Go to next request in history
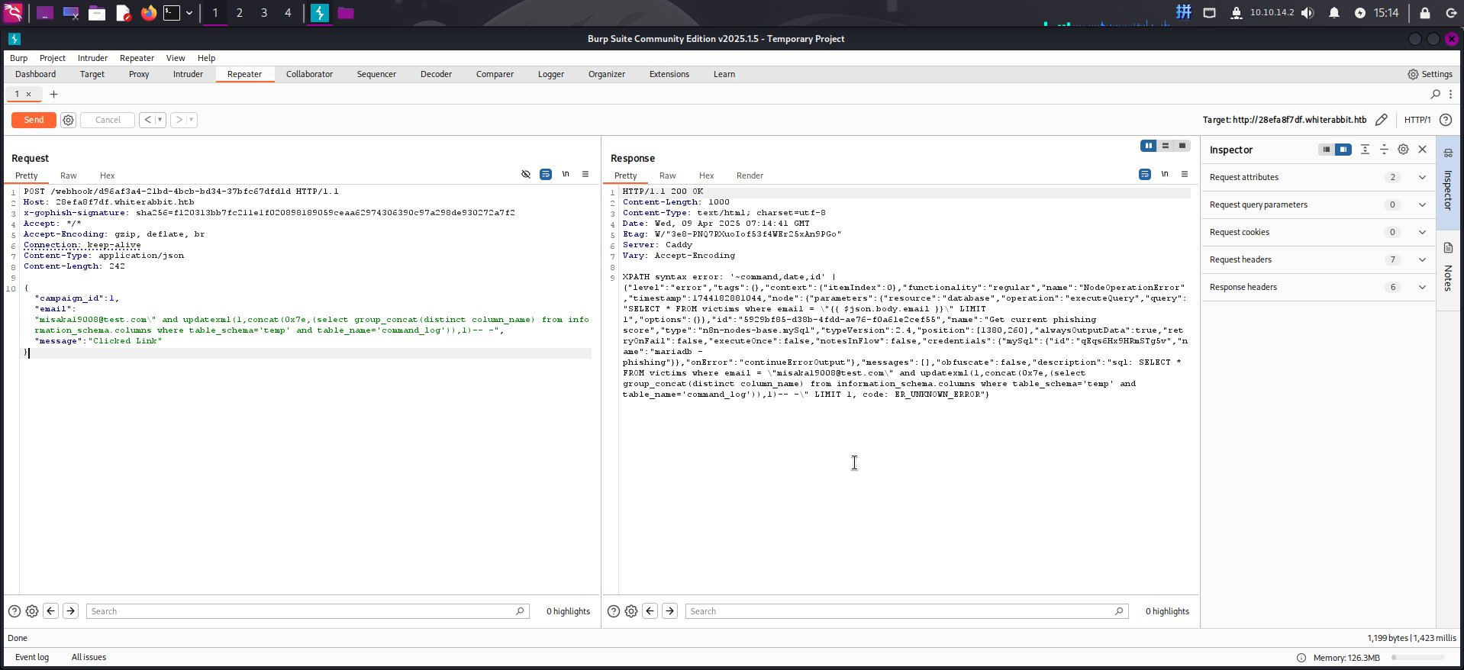Image resolution: width=1464 pixels, height=670 pixels. [179, 120]
